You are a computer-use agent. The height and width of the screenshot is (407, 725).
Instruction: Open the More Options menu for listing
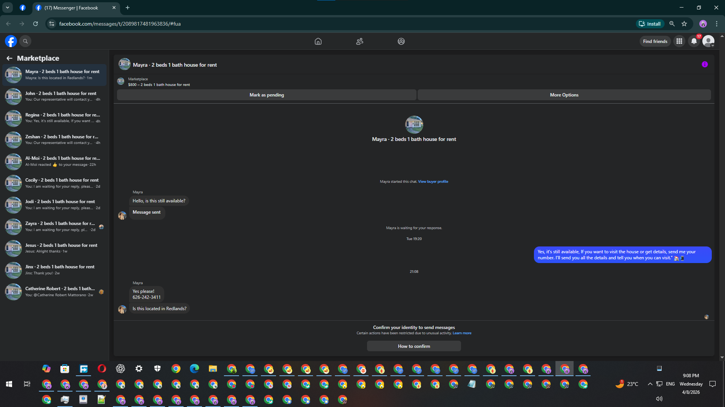click(x=564, y=95)
